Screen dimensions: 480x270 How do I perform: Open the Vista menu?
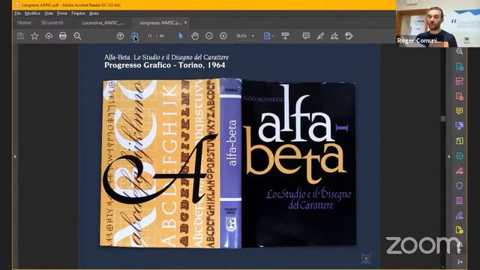click(49, 13)
